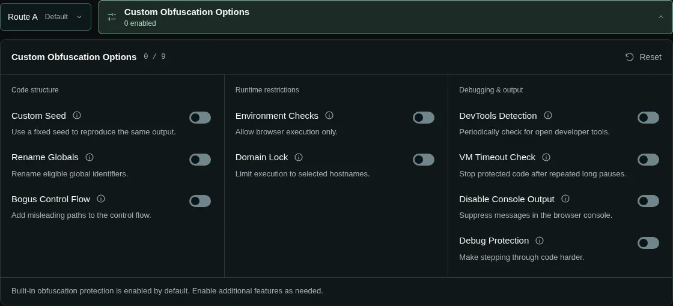Collapse the options panel with the chevron

660,17
